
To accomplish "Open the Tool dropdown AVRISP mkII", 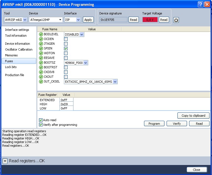I will [16, 20].
